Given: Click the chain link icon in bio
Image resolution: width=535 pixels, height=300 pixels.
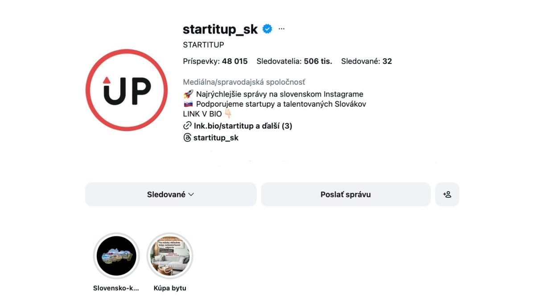Looking at the screenshot, I should [187, 126].
